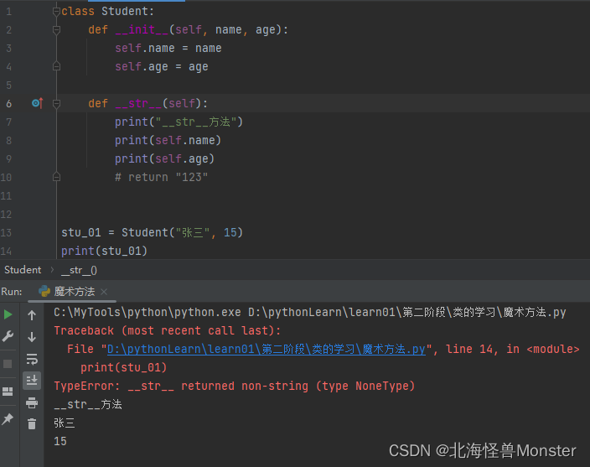Collapse the class Student fold marker
Image resolution: width=590 pixels, height=467 pixels.
coord(56,11)
